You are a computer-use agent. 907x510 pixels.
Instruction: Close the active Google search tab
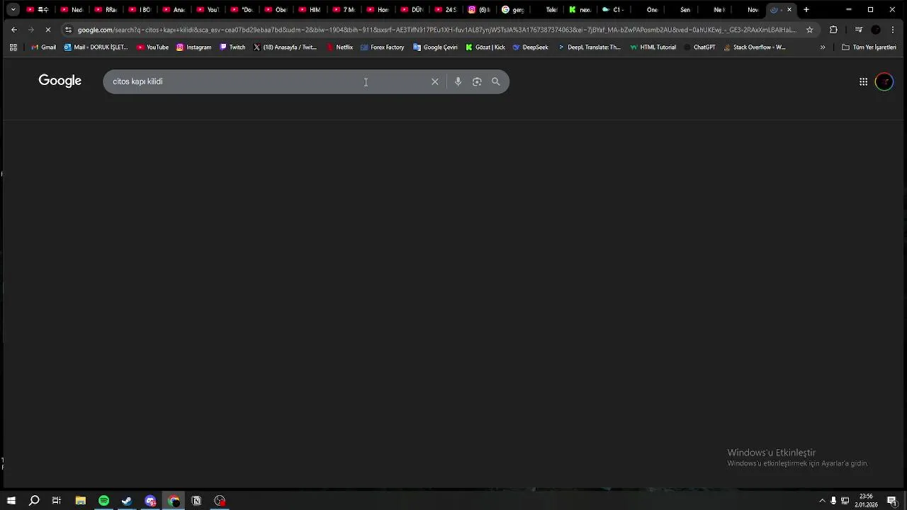[x=789, y=10]
